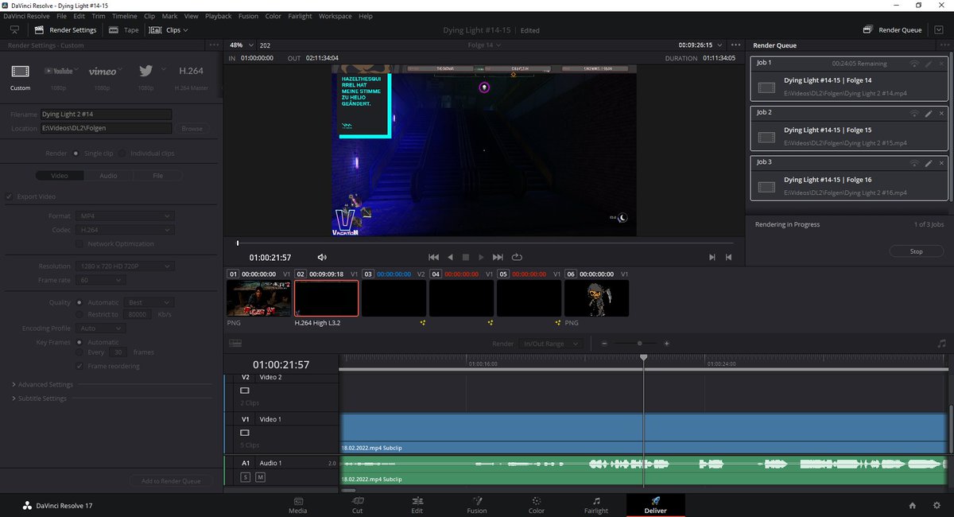The height and width of the screenshot is (517, 954).
Task: Jump to last frame in viewer
Action: pos(498,257)
